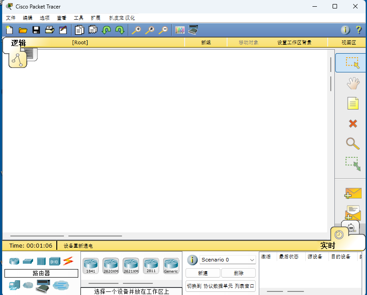Open the 文件 menu
Screen dimensions: 367x295
pyautogui.click(x=11, y=18)
